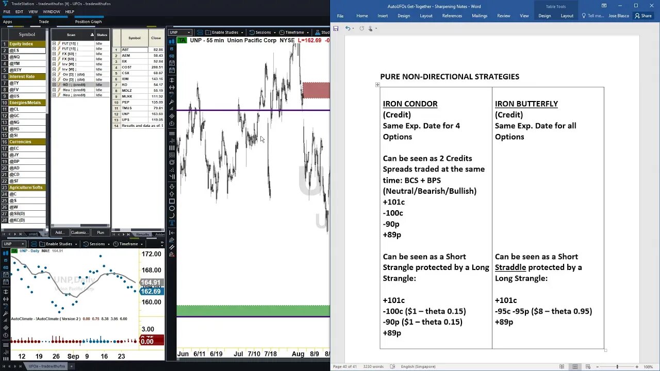Click the zoom in plus in Word
The width and height of the screenshot is (660, 371).
(x=637, y=366)
